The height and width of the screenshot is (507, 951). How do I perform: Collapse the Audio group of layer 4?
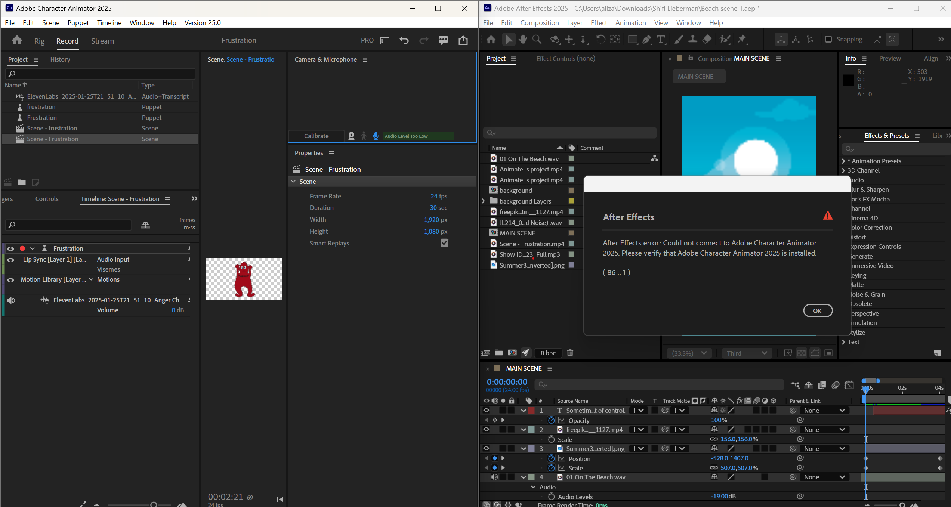coord(533,487)
